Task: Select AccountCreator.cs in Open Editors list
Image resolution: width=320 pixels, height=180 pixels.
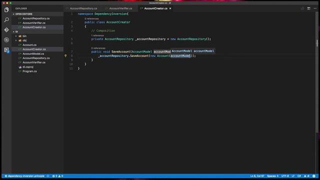Action: coord(34,27)
